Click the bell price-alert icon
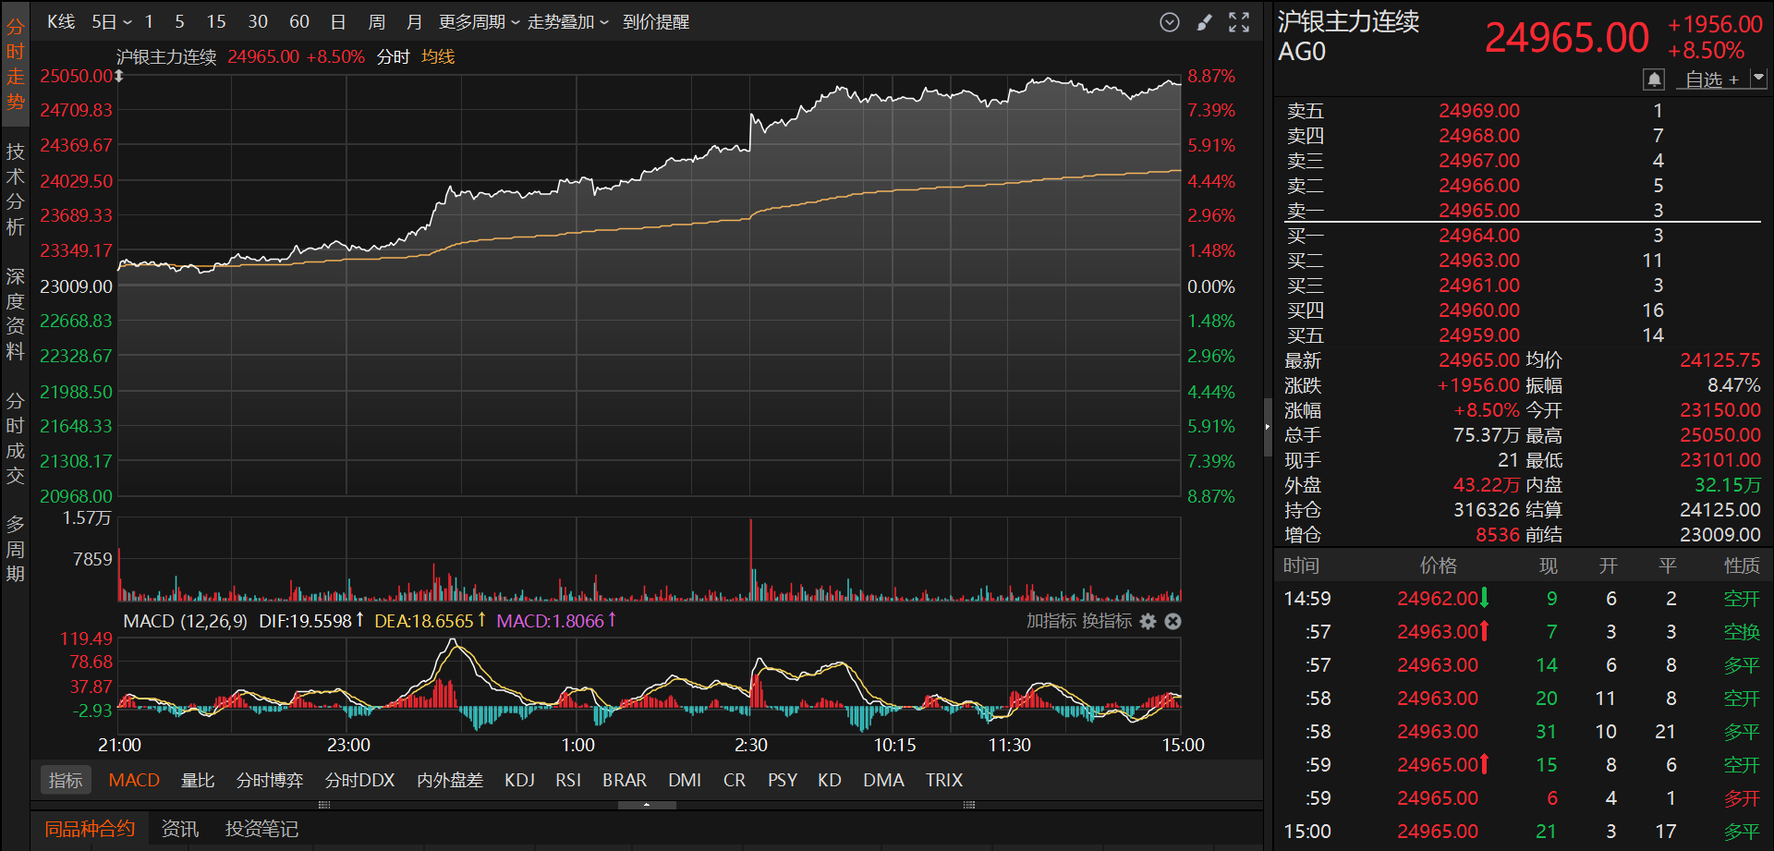 (x=1654, y=79)
